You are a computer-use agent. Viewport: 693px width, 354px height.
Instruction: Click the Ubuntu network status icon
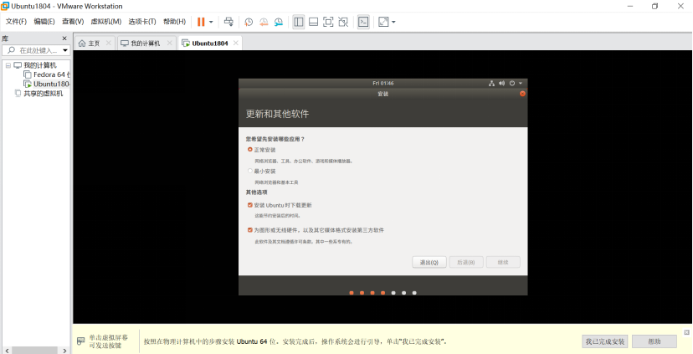coord(491,83)
